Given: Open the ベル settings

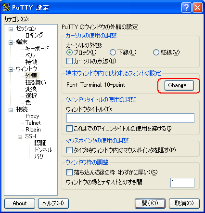Looking at the screenshot, I should click(30, 55).
